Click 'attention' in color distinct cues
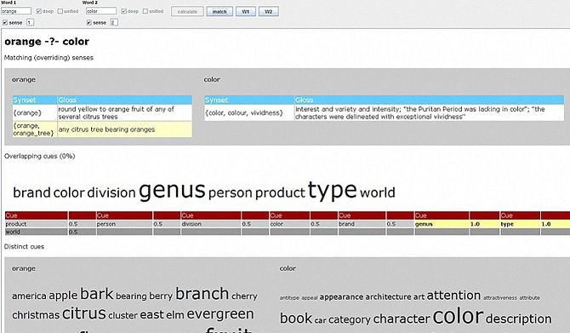The width and height of the screenshot is (570, 333). [x=453, y=296]
